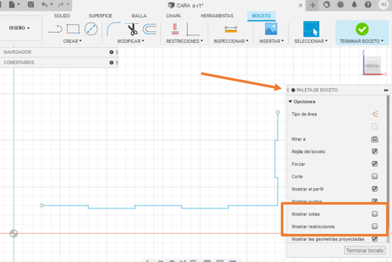Open the Notifications bell
The height and width of the screenshot is (262, 392).
[354, 5]
